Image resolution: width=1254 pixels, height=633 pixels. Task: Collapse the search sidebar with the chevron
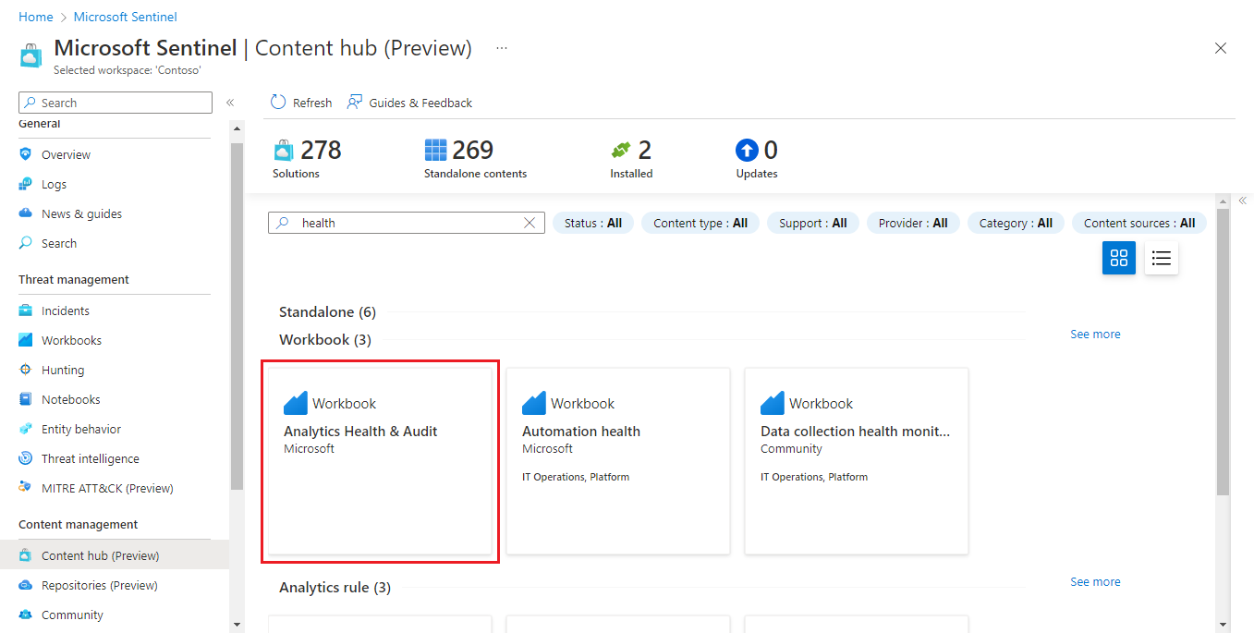tap(230, 103)
